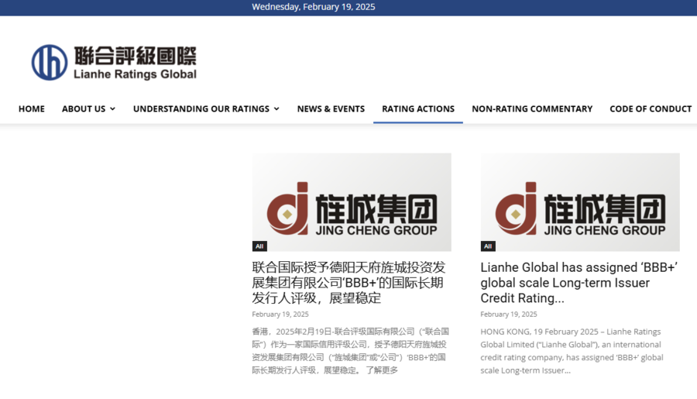Viewport: 697px width, 399px height.
Task: Open the ABOUT US menu
Action: pos(84,109)
